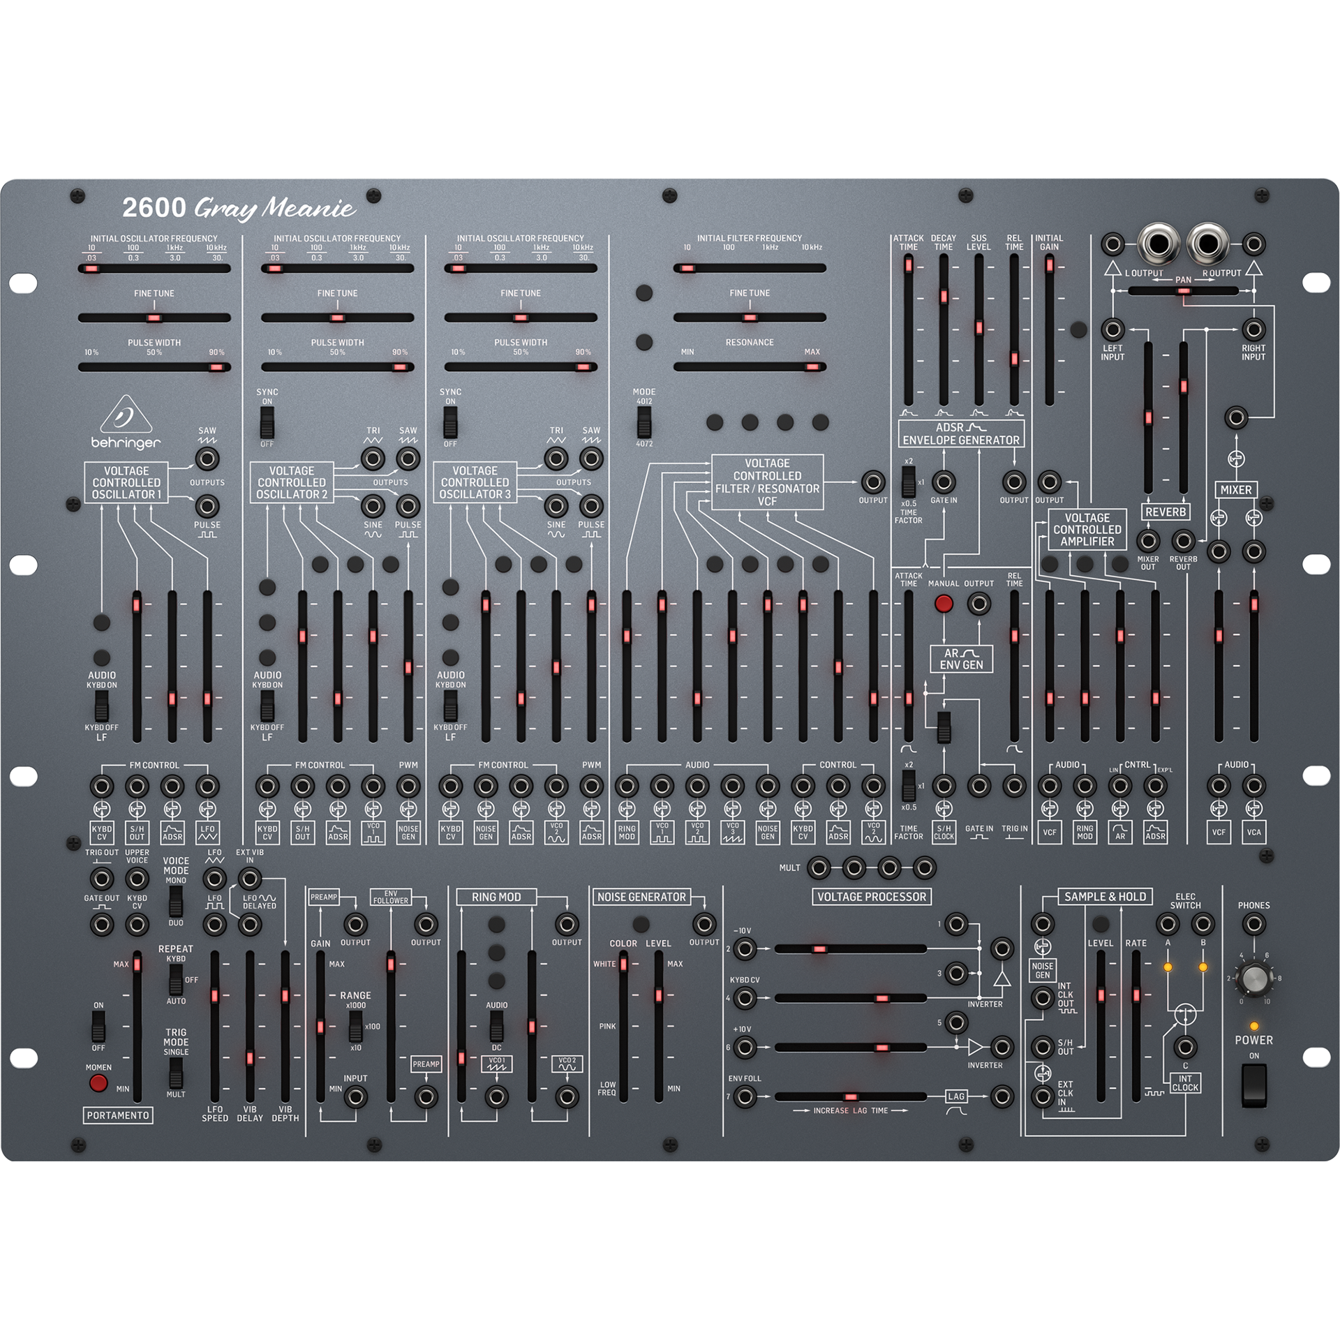Click the phones volume knob
The height and width of the screenshot is (1340, 1340).
pos(1253,978)
